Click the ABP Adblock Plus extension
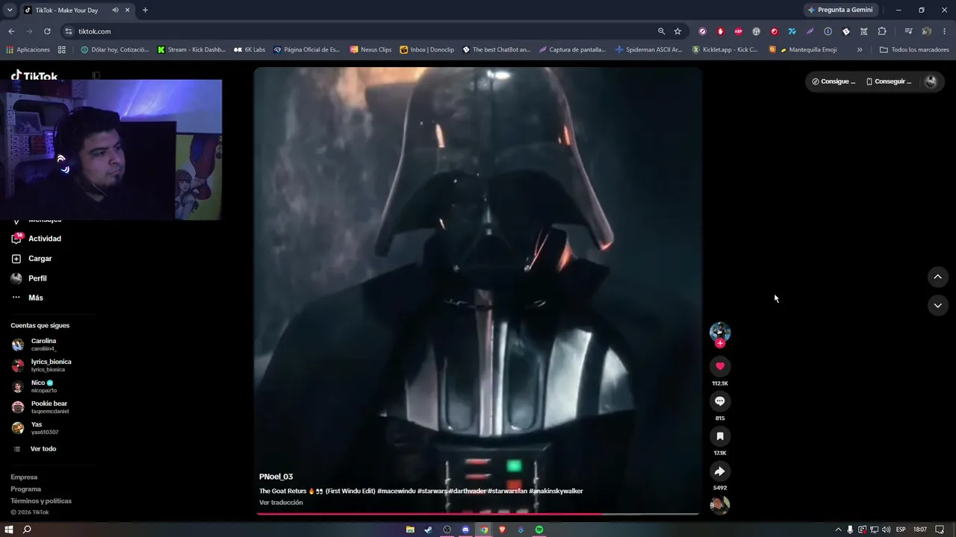The image size is (956, 537). click(x=739, y=31)
